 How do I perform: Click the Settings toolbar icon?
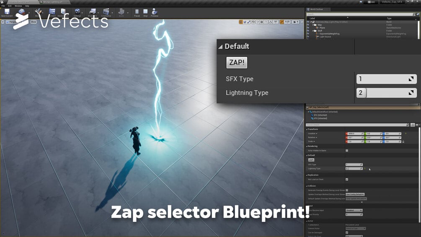coord(77,12)
